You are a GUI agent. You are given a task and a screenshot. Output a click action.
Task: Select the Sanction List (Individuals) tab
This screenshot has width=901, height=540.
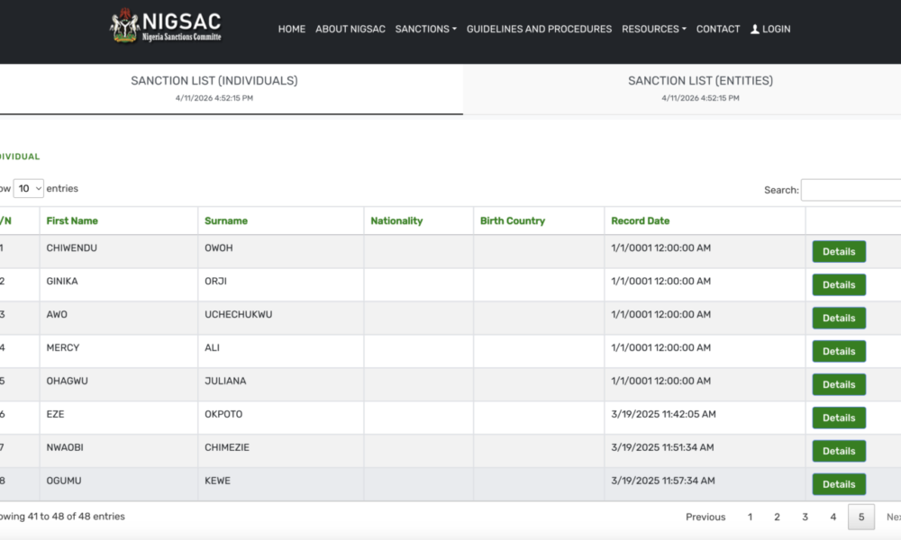pos(214,88)
